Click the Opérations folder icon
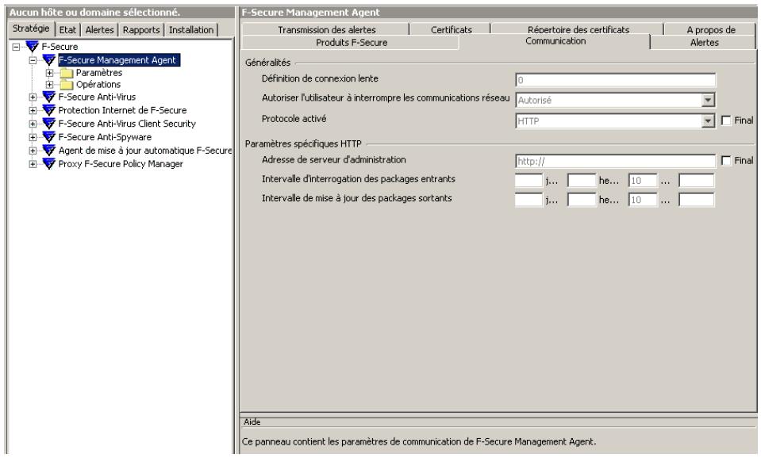The image size is (761, 458). [67, 85]
